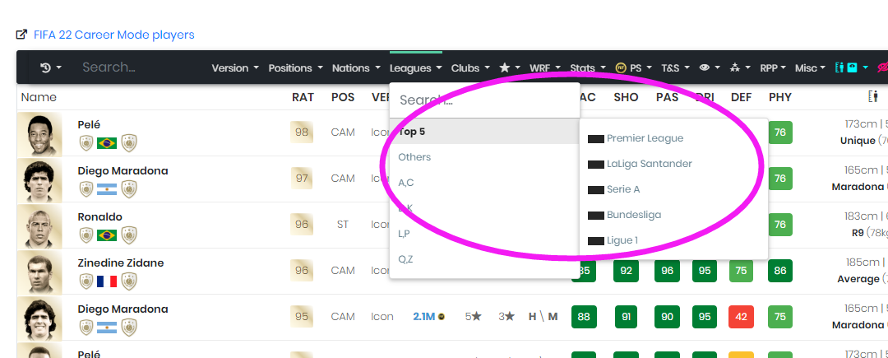Image resolution: width=888 pixels, height=358 pixels.
Task: Click Ronaldo's portrait thumbnail
Action: 39,225
